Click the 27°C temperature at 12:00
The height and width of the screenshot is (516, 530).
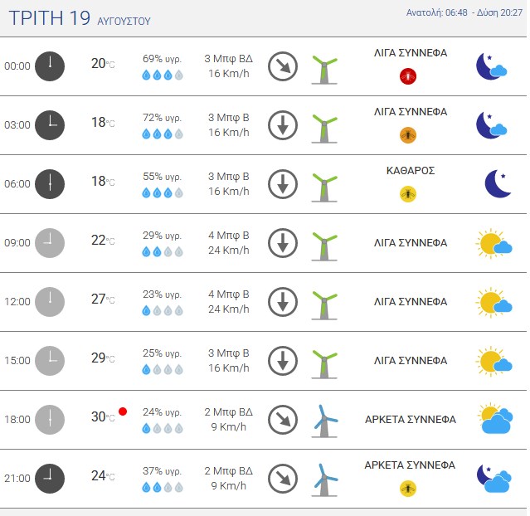103,299
